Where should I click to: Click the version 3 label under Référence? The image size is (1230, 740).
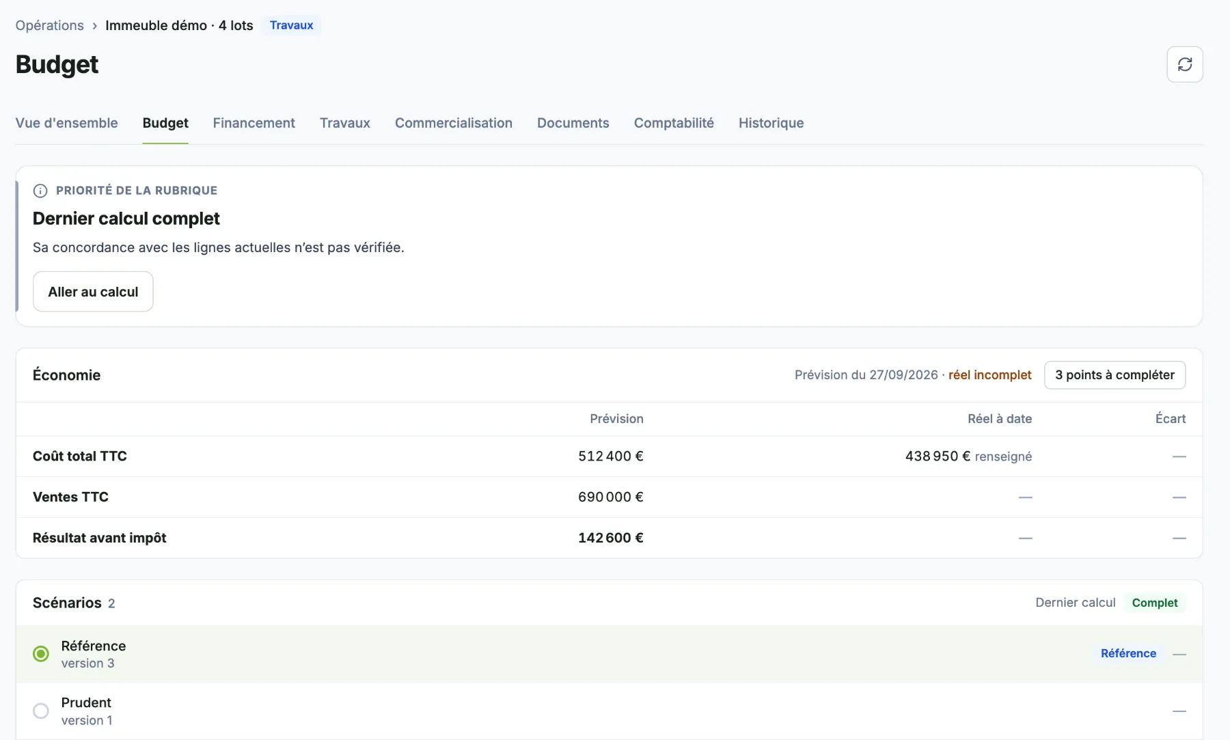87,663
